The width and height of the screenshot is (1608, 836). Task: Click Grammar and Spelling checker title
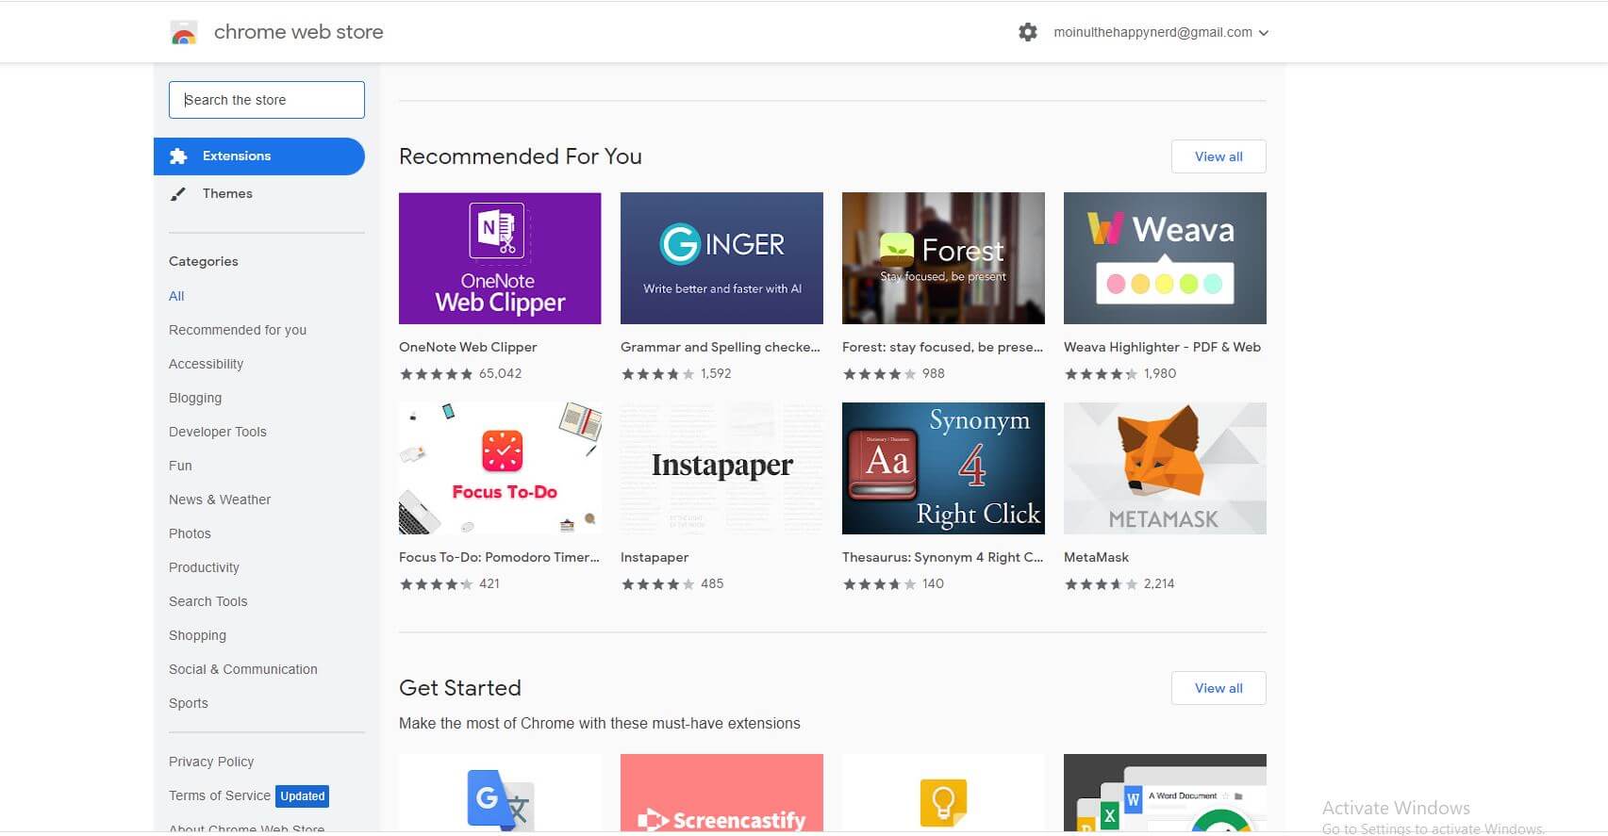tap(721, 347)
